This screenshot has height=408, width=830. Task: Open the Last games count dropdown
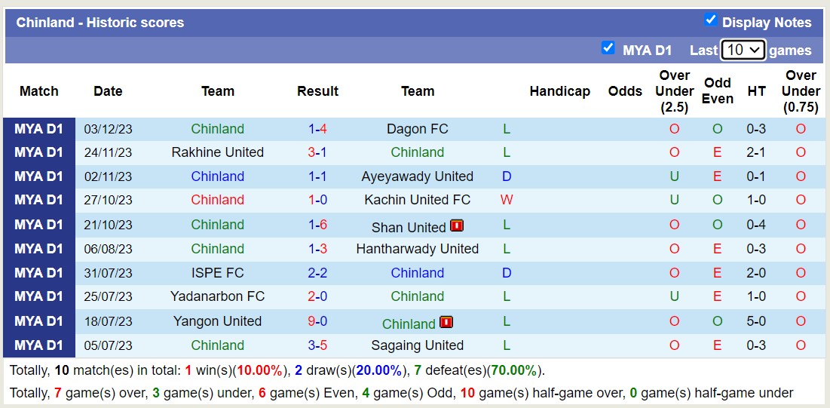[743, 50]
